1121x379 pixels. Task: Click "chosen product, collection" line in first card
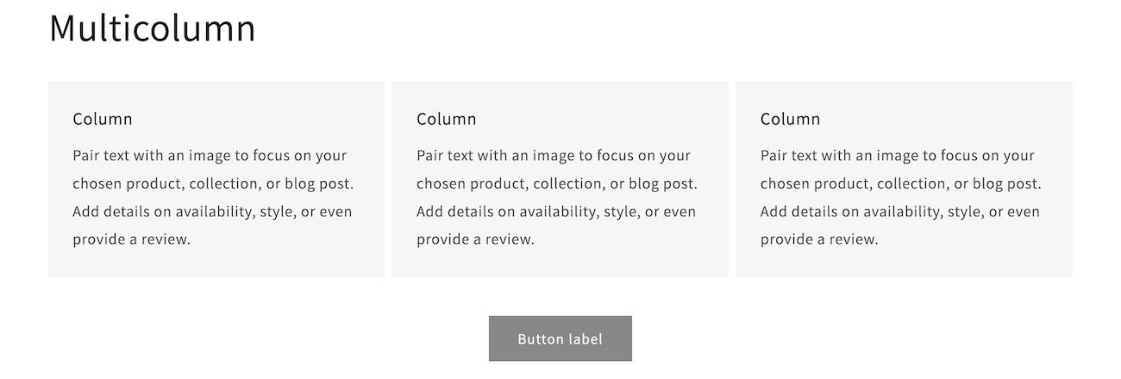tap(213, 183)
